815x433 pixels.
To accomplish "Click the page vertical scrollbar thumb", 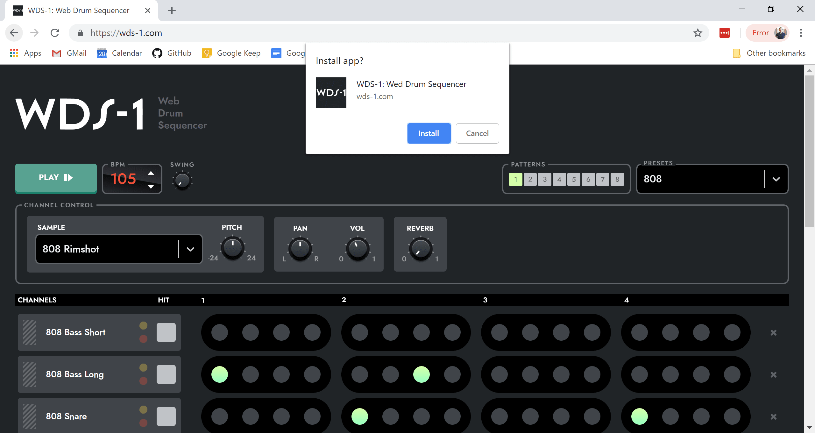I will (810, 151).
